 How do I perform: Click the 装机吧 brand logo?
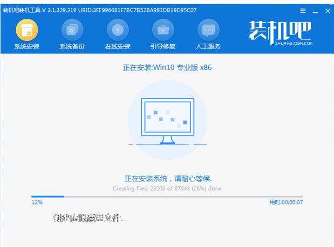click(280, 32)
